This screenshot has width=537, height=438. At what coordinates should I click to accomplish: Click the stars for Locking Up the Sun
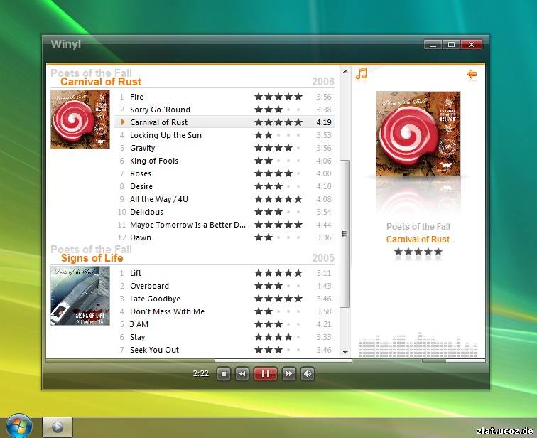(x=278, y=135)
